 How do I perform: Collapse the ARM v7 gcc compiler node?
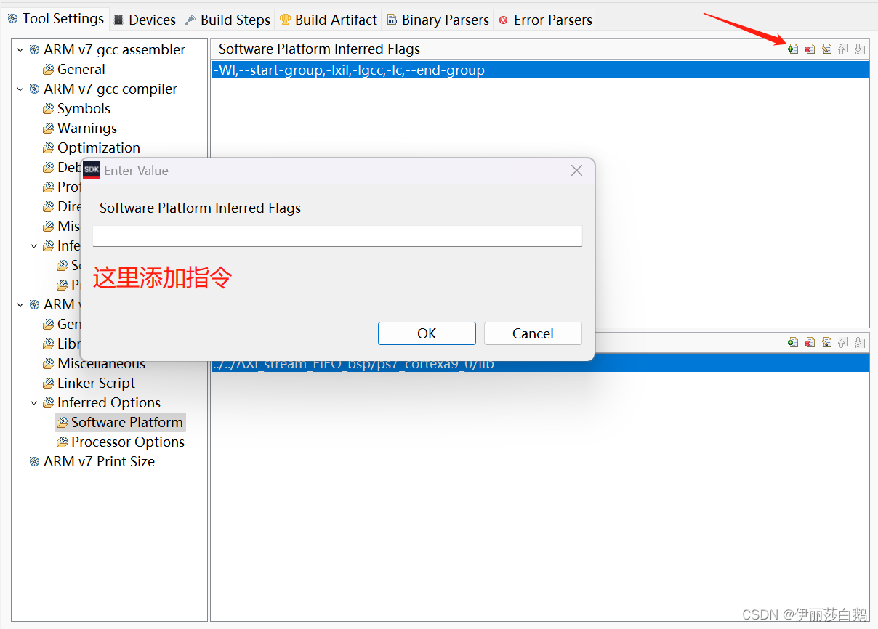pyautogui.click(x=20, y=89)
